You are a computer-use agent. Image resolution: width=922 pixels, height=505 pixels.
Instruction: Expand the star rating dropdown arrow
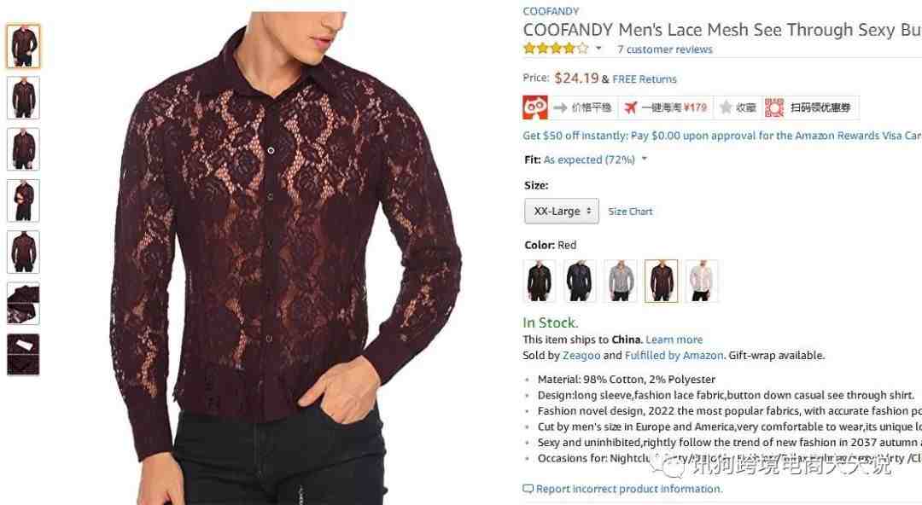598,49
